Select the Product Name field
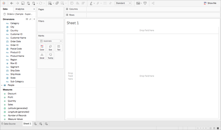The image size is (221, 130). click(x=17, y=56)
